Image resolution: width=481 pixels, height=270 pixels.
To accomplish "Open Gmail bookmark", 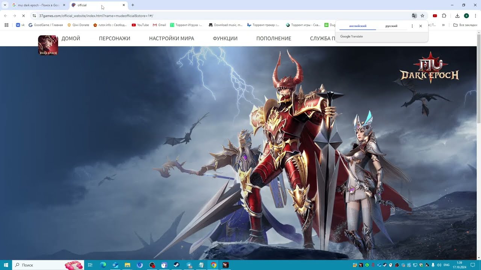I will point(159,25).
